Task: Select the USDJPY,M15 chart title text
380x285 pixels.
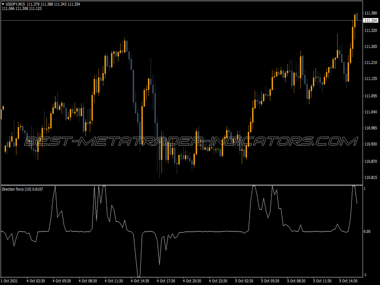Action: pos(15,4)
